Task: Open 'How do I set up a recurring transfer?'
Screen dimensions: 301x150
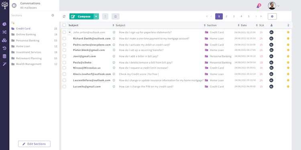Action: (x=141, y=50)
